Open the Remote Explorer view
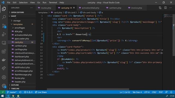This screenshot has height=98, width=175. point(4,43)
